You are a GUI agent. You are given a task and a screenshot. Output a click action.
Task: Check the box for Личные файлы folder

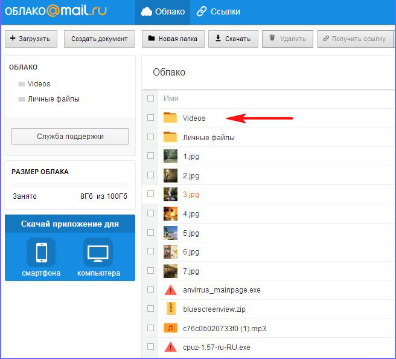[150, 137]
